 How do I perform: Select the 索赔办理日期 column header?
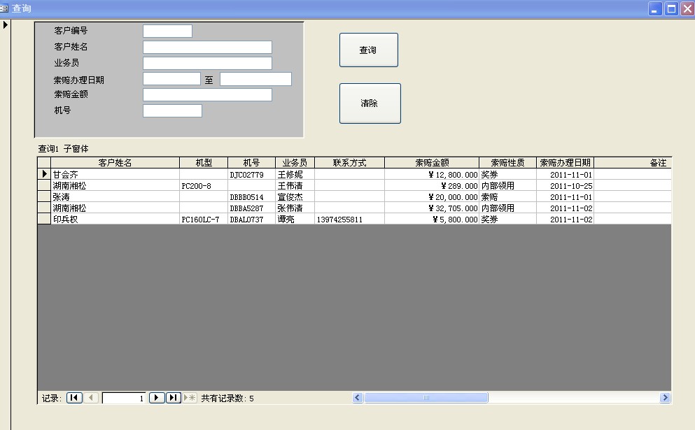pos(565,162)
